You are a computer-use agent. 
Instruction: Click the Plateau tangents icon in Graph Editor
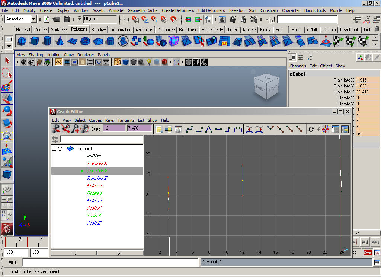point(238,129)
